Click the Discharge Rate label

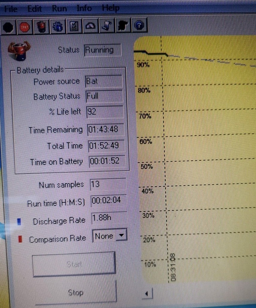(x=59, y=221)
